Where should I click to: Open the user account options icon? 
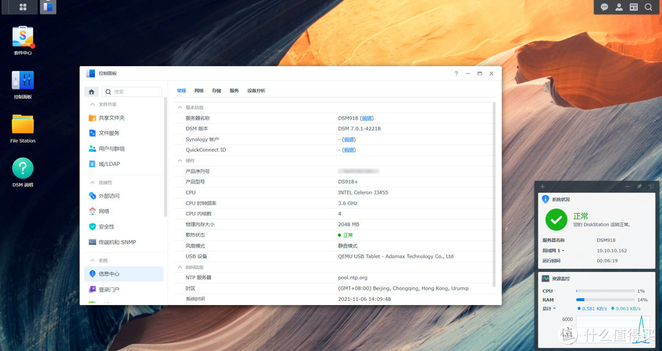[619, 7]
